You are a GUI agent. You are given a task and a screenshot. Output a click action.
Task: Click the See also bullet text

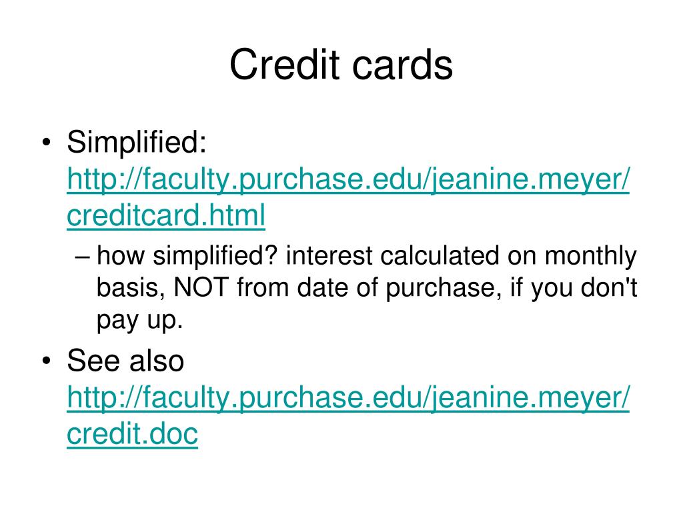pyautogui.click(x=125, y=361)
